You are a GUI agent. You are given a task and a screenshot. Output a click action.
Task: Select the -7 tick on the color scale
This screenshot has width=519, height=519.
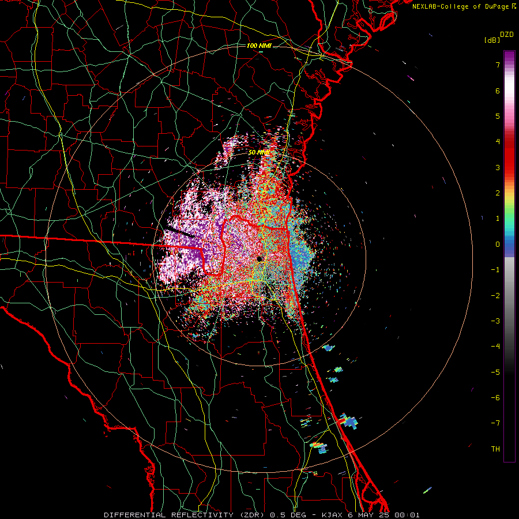click(495, 423)
